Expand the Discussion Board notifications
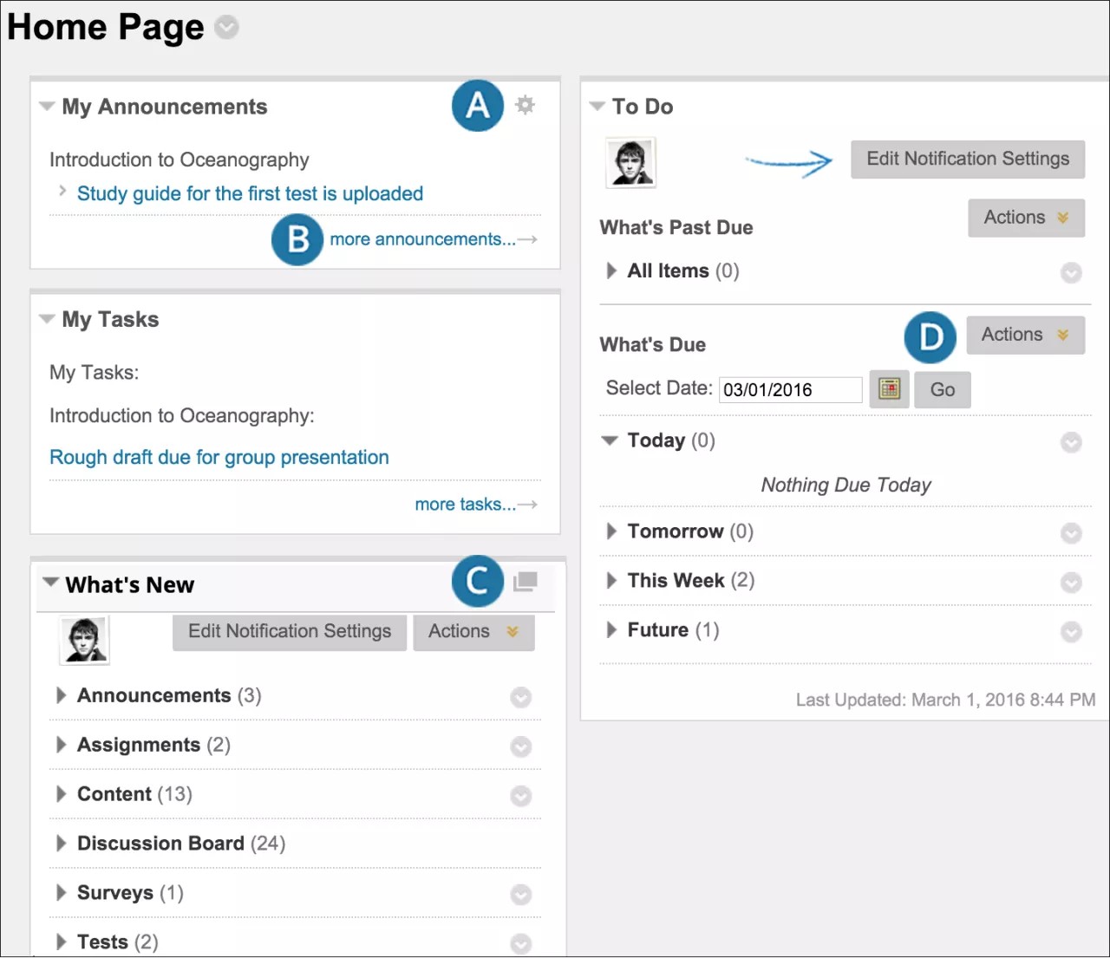 tap(61, 843)
